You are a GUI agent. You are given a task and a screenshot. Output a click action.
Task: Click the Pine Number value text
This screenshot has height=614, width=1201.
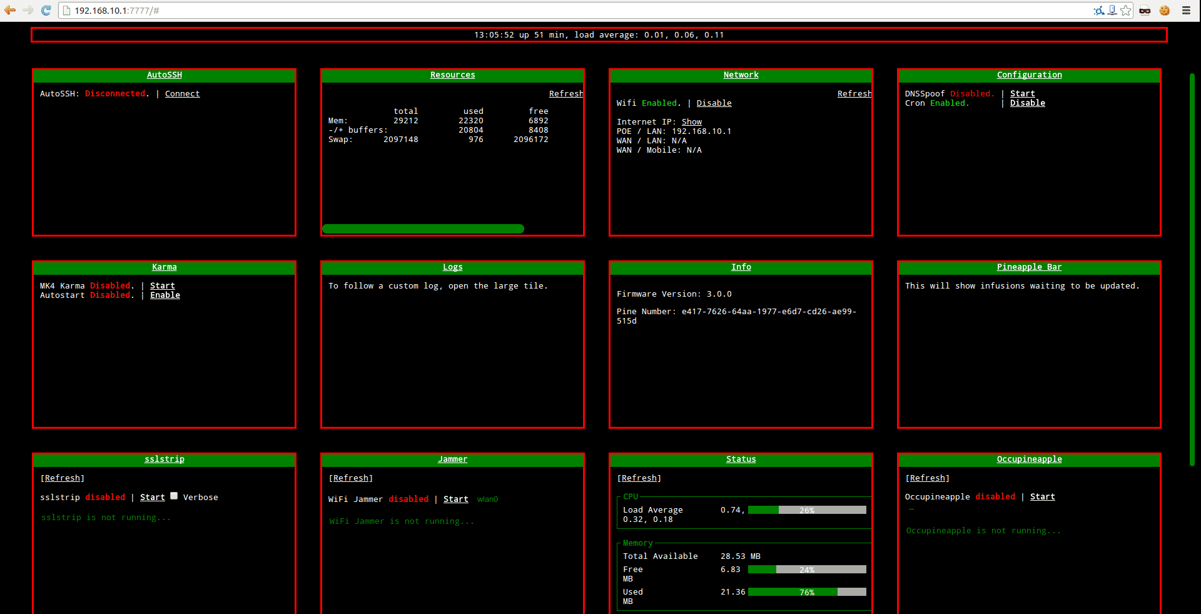tap(737, 316)
